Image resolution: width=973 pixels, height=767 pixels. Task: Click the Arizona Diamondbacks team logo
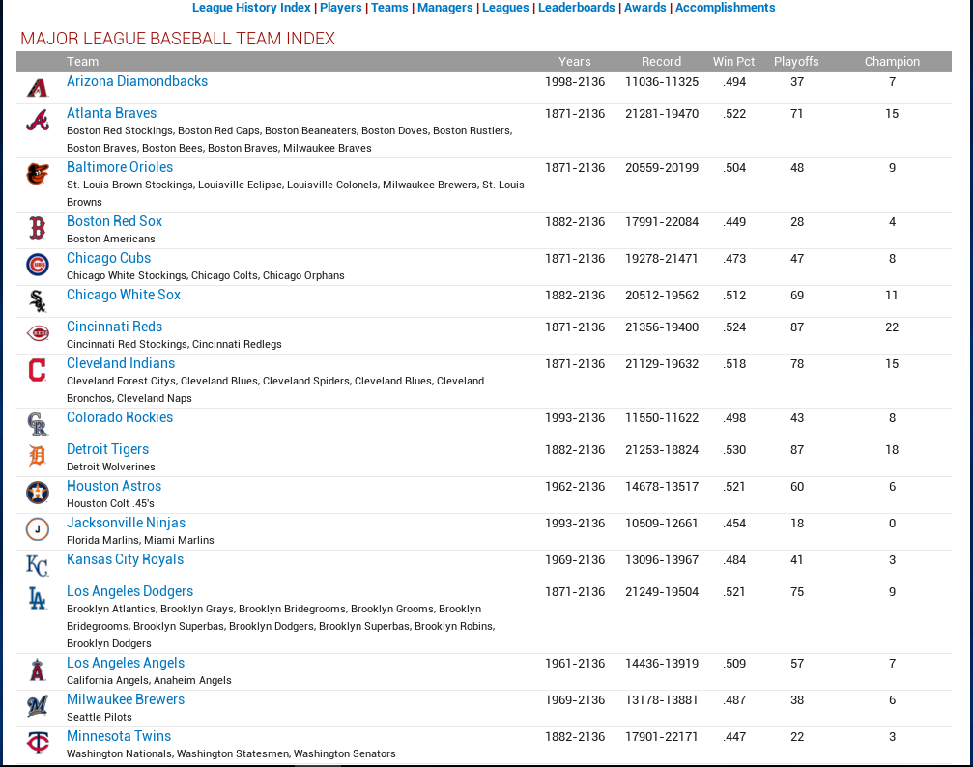[37, 88]
